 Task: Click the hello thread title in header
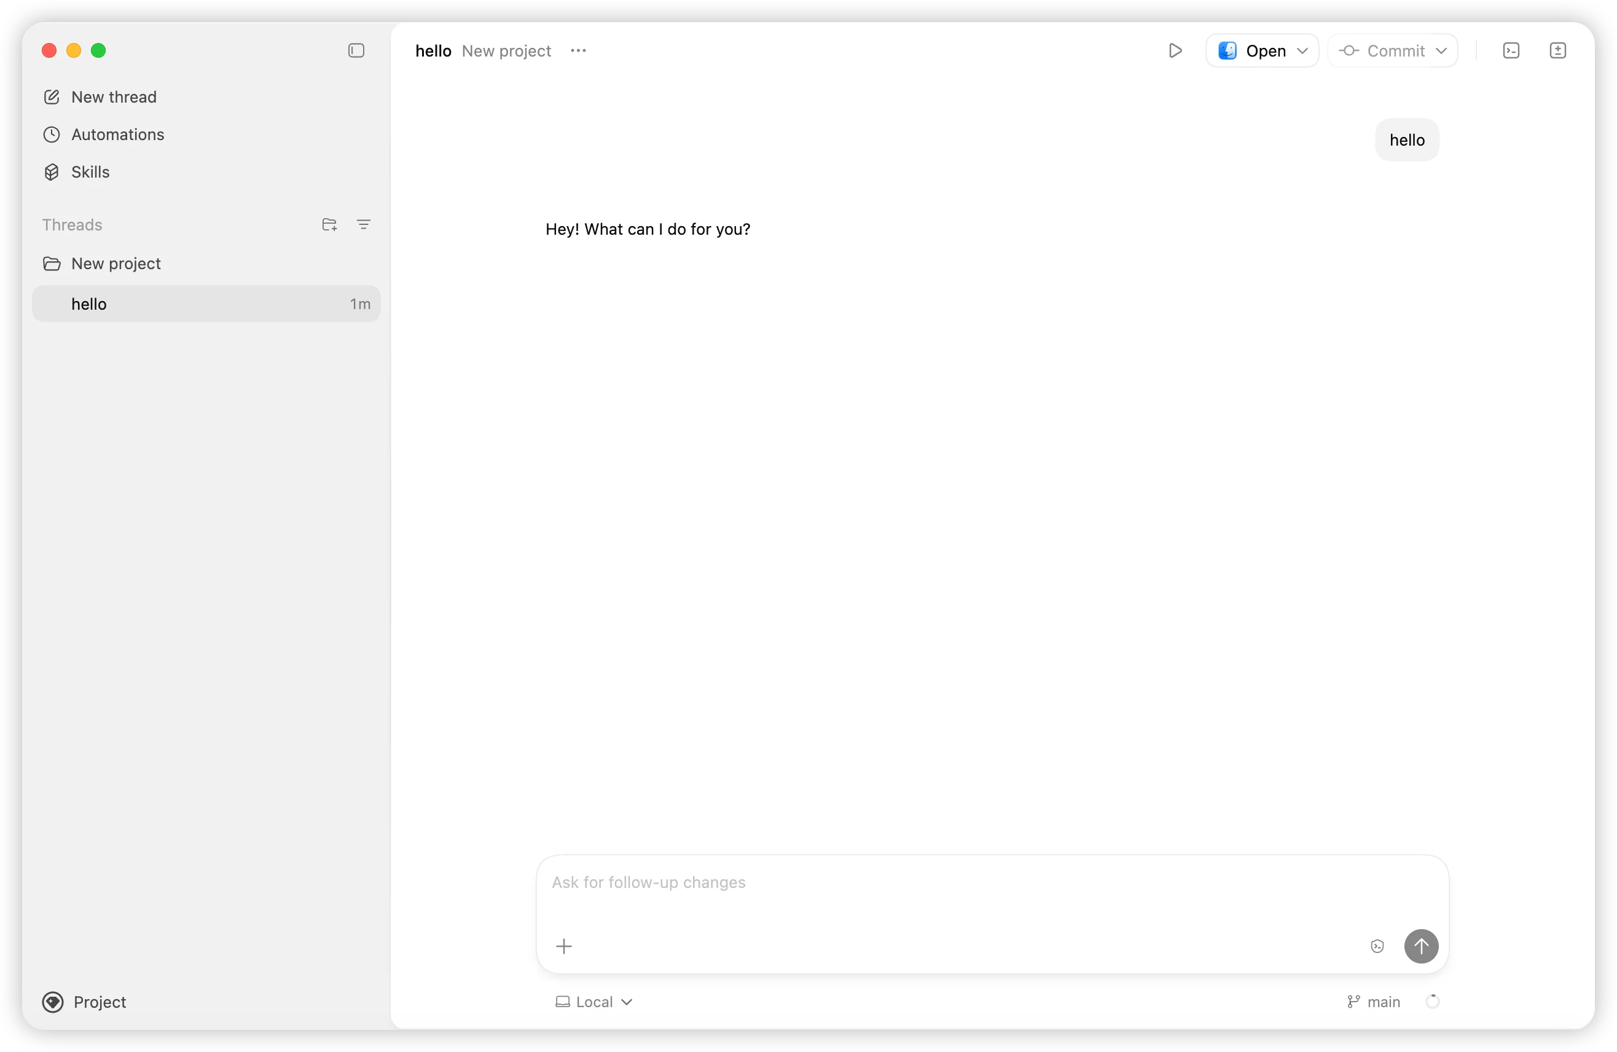[x=434, y=50]
